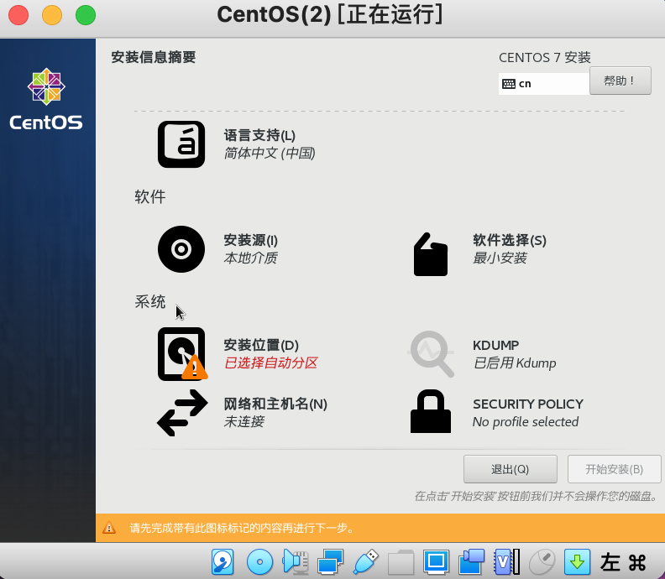Open the language support icon

pyautogui.click(x=181, y=144)
